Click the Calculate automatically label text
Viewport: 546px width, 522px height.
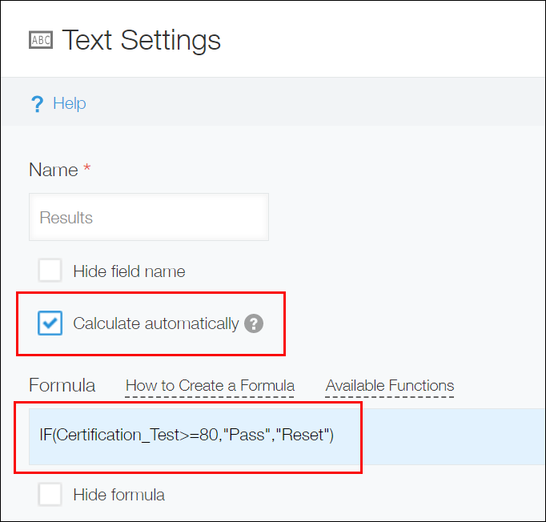[155, 323]
